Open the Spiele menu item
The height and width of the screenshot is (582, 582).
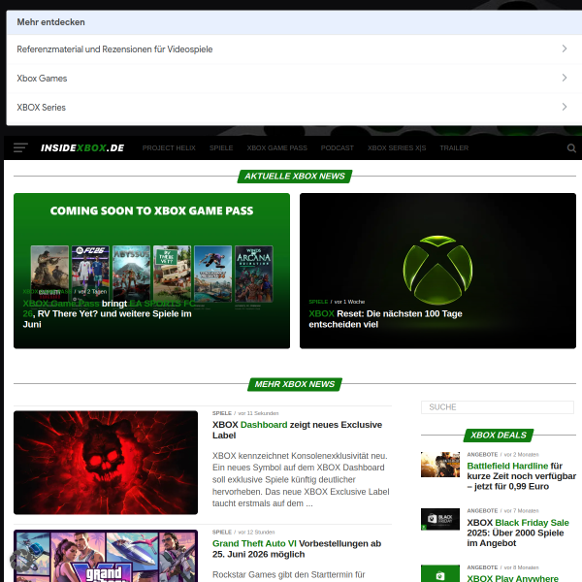[x=221, y=147]
